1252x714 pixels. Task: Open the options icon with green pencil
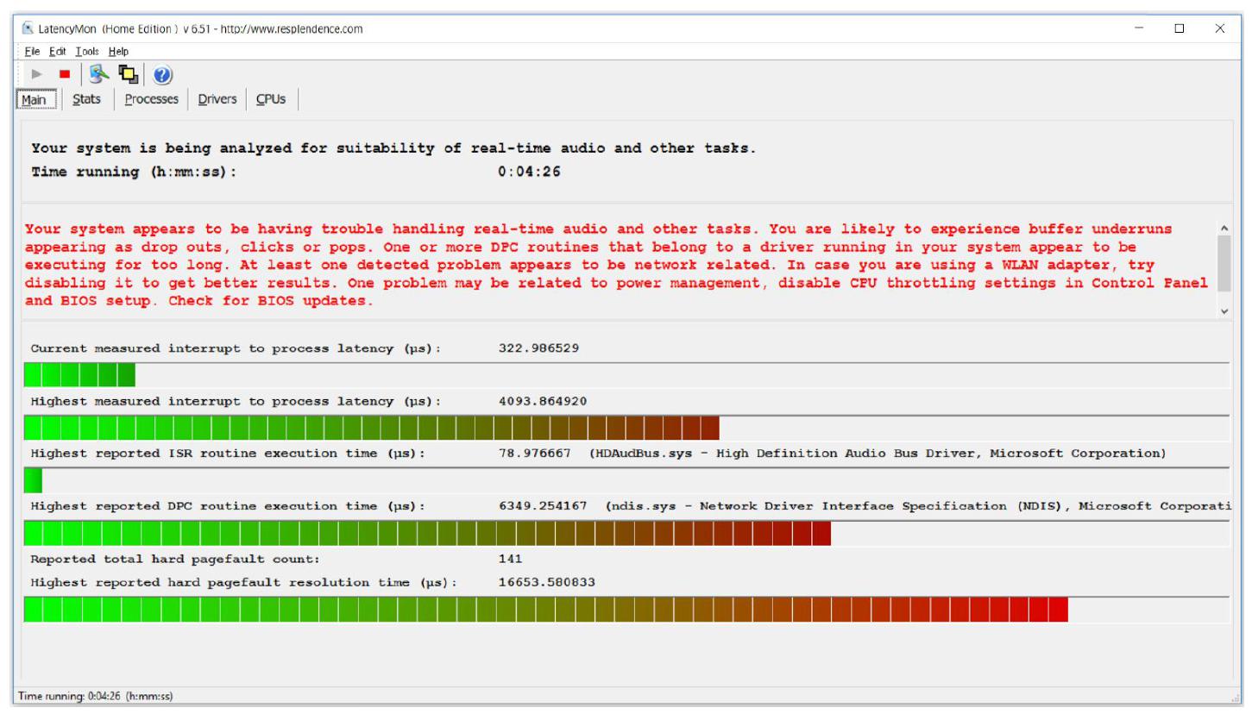click(x=97, y=75)
